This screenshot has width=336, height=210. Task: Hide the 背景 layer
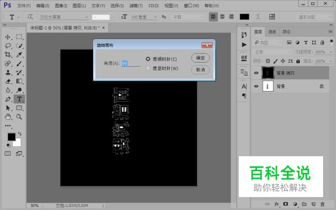pos(256,86)
